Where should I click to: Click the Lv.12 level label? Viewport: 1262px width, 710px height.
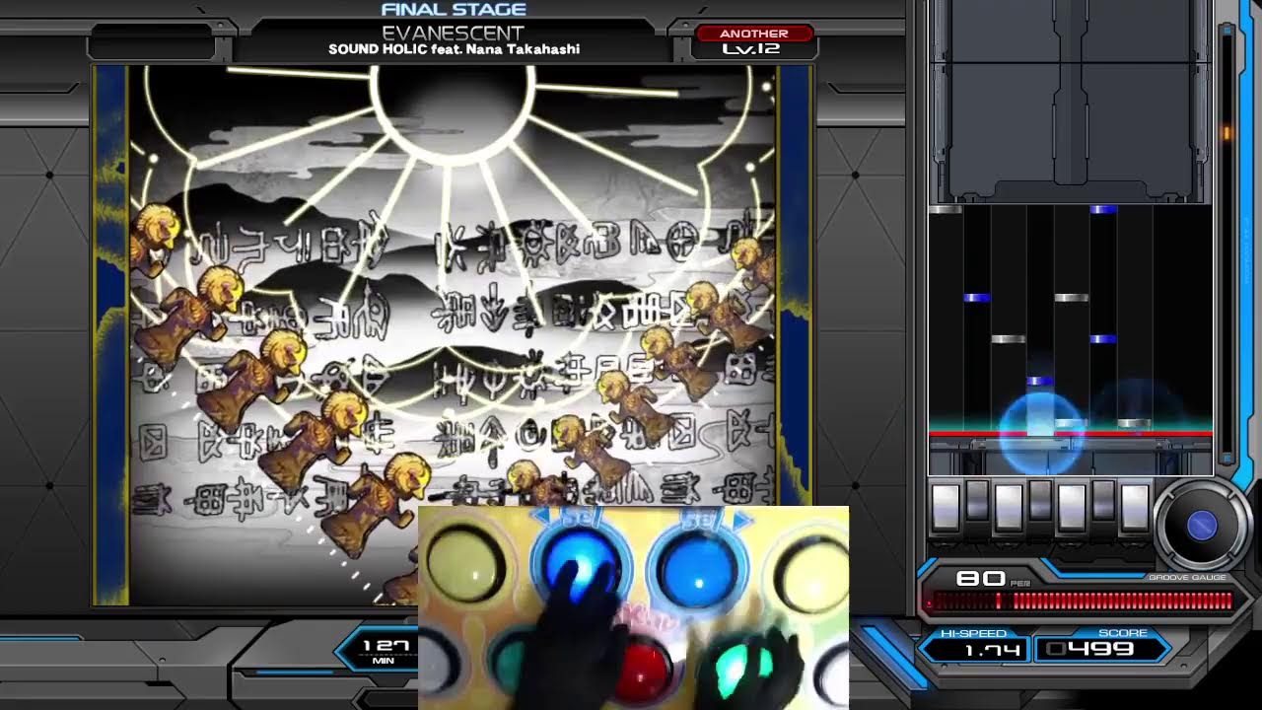tap(751, 49)
